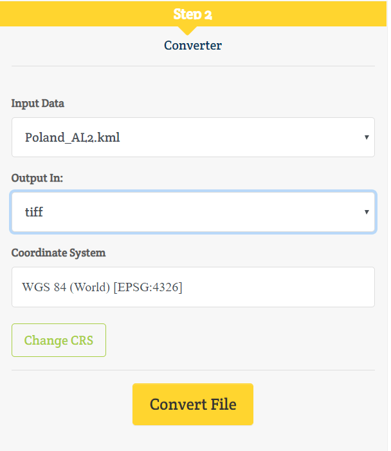Click the Output In: label
391x451 pixels.
[37, 178]
